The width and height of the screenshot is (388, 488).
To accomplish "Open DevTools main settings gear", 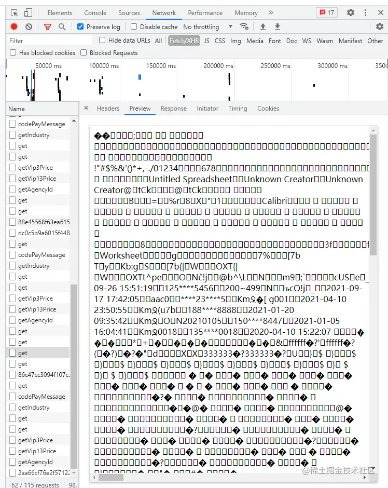I will 351,13.
